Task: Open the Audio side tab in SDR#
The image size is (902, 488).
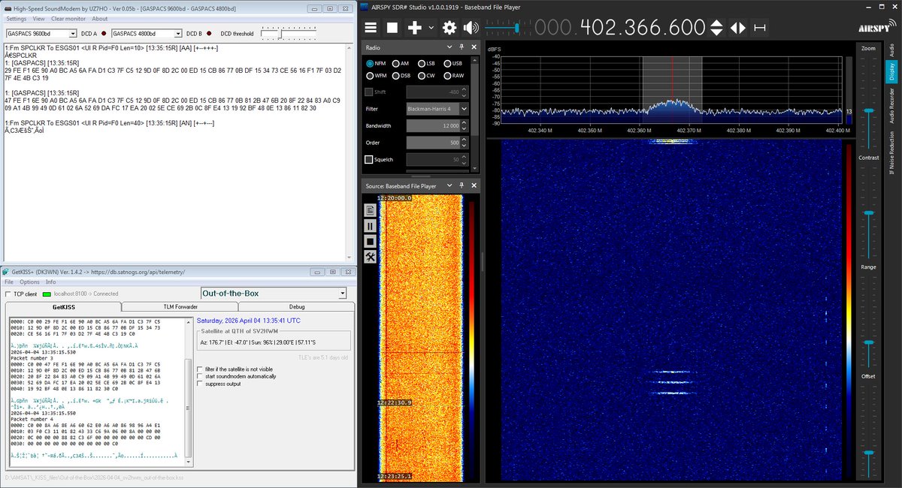Action: tap(891, 51)
